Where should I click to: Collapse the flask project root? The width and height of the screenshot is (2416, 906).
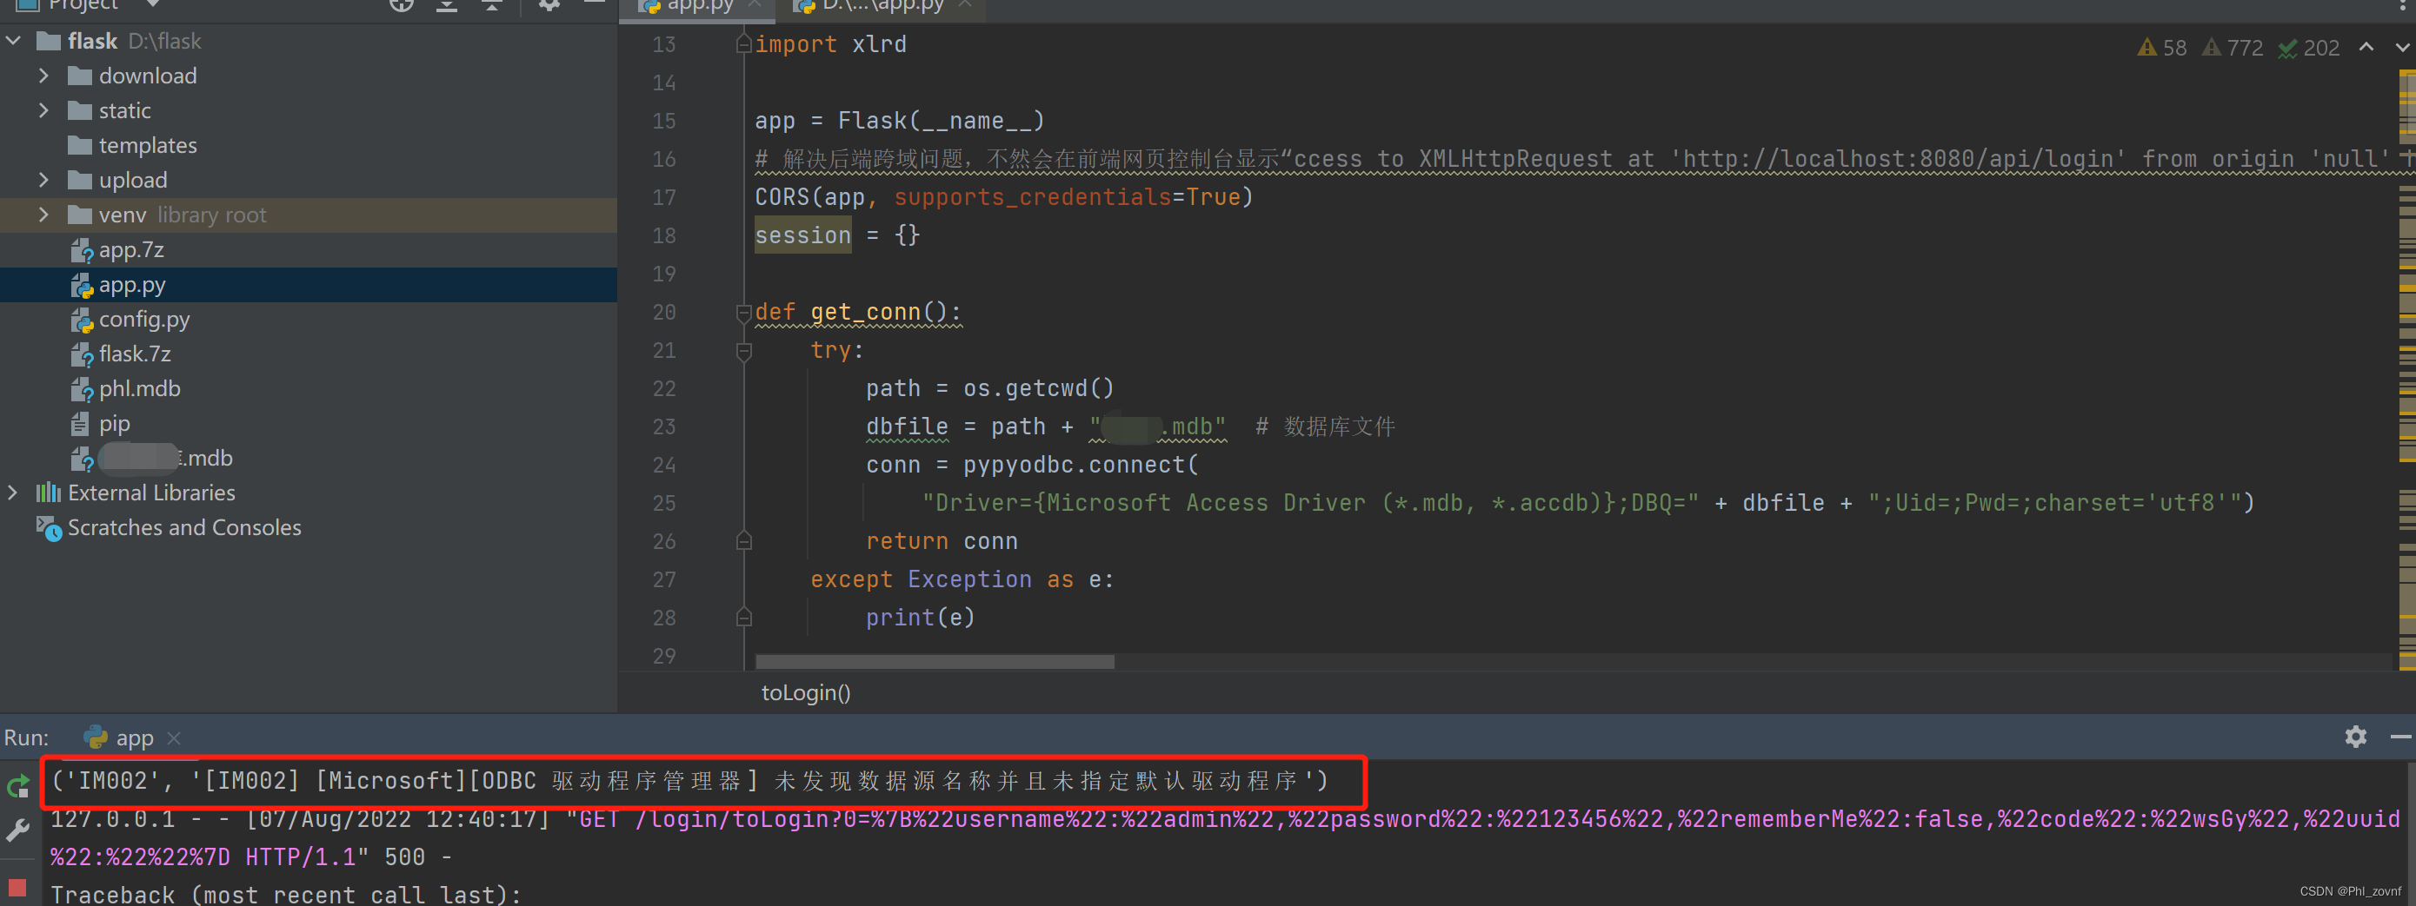(13, 40)
